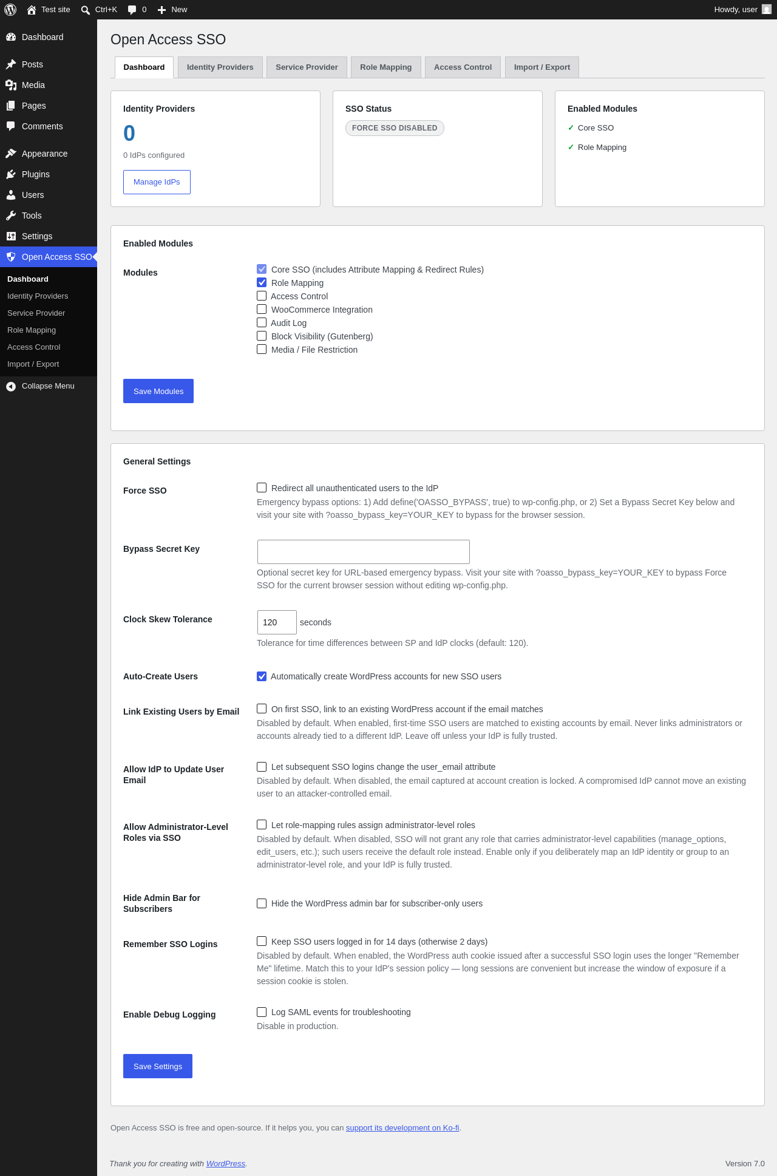777x1176 pixels.
Task: Click the plus New content icon
Action: [161, 10]
